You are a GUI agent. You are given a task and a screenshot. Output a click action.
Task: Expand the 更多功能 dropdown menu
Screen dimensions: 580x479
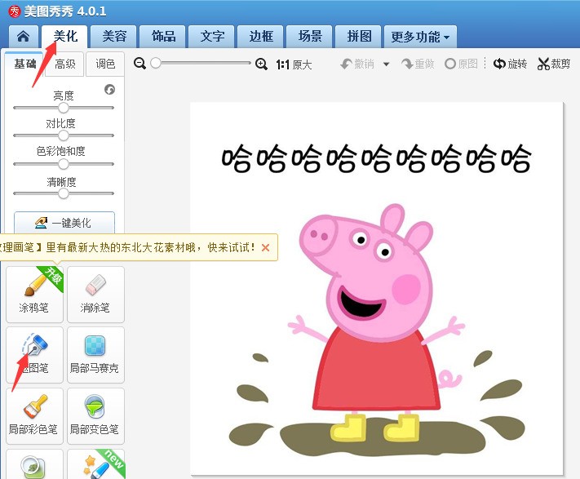click(420, 37)
